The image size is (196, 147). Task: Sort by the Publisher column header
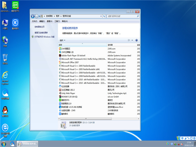coord(122,45)
